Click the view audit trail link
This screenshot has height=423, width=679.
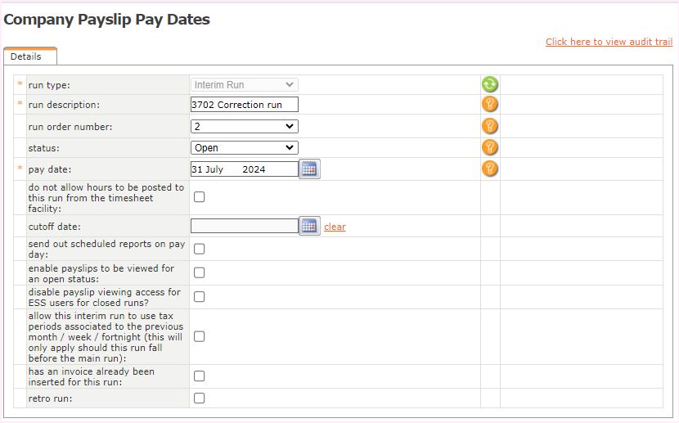coord(609,42)
